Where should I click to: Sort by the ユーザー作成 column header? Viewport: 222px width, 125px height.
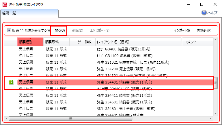click(82, 42)
